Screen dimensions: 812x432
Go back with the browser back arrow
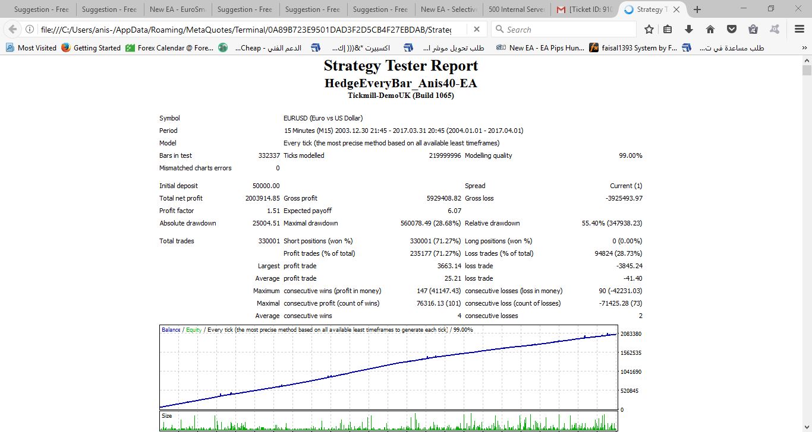pyautogui.click(x=12, y=29)
